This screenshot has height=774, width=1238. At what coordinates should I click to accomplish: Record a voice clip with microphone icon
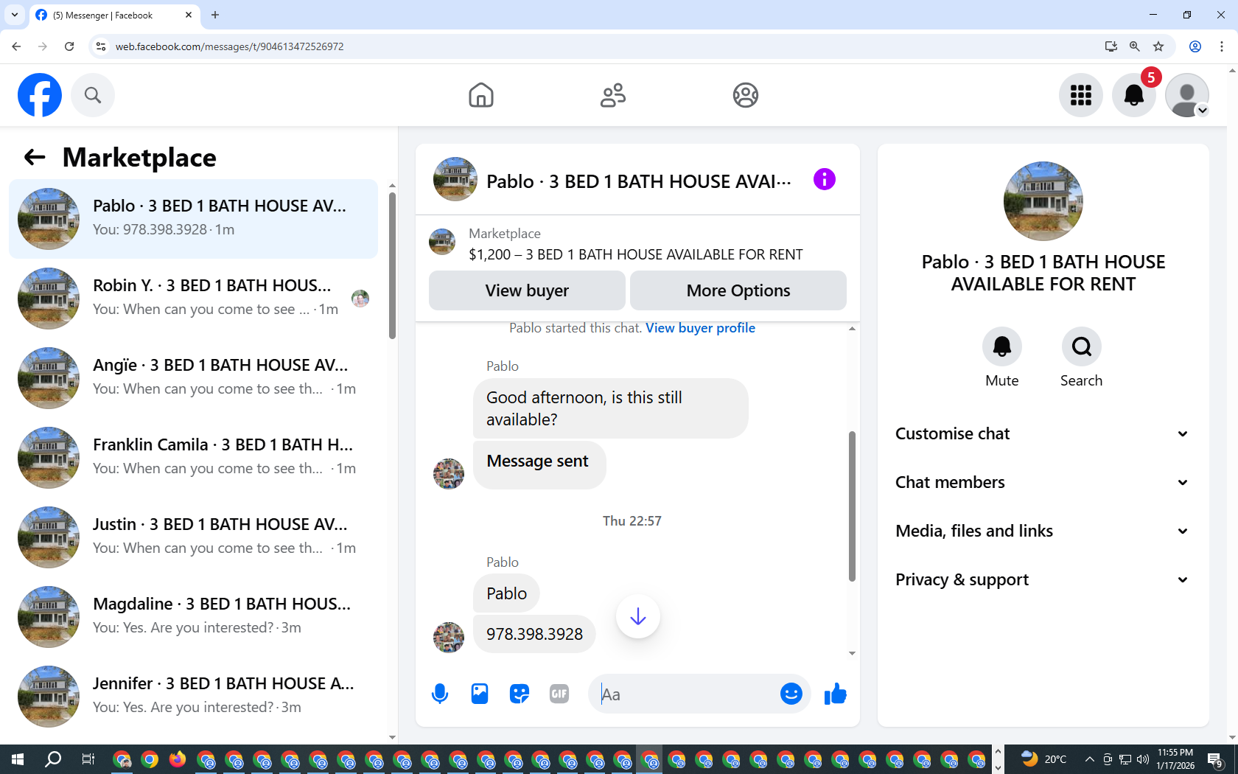(x=440, y=694)
